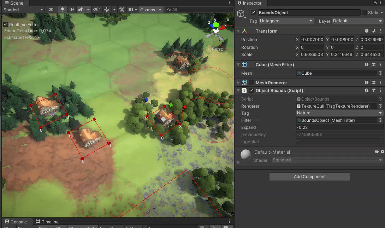385x228 pixels.
Task: Open the Gizmos dropdown arrow
Action: point(160,10)
